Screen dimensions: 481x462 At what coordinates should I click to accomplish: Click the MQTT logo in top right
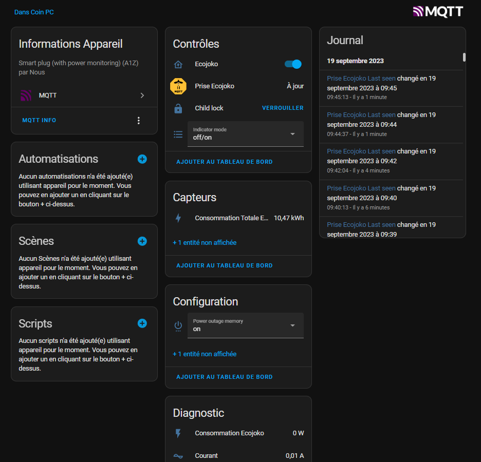[x=438, y=12]
